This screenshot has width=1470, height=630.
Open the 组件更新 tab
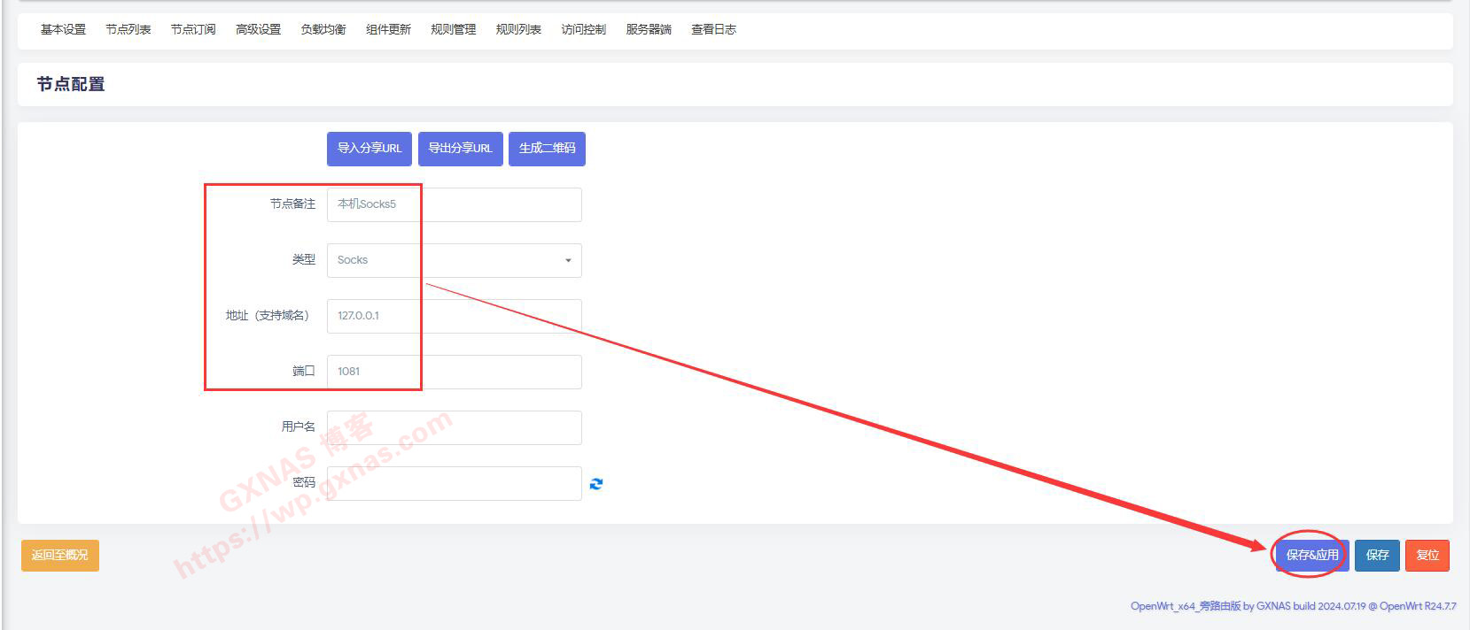point(388,29)
